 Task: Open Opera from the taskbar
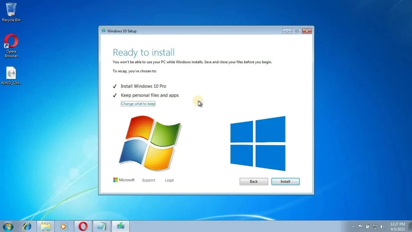tap(82, 227)
